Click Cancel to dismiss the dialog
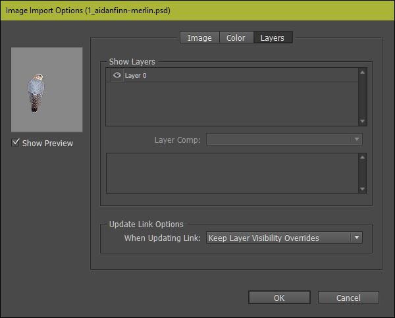Image resolution: width=395 pixels, height=318 pixels. (348, 298)
